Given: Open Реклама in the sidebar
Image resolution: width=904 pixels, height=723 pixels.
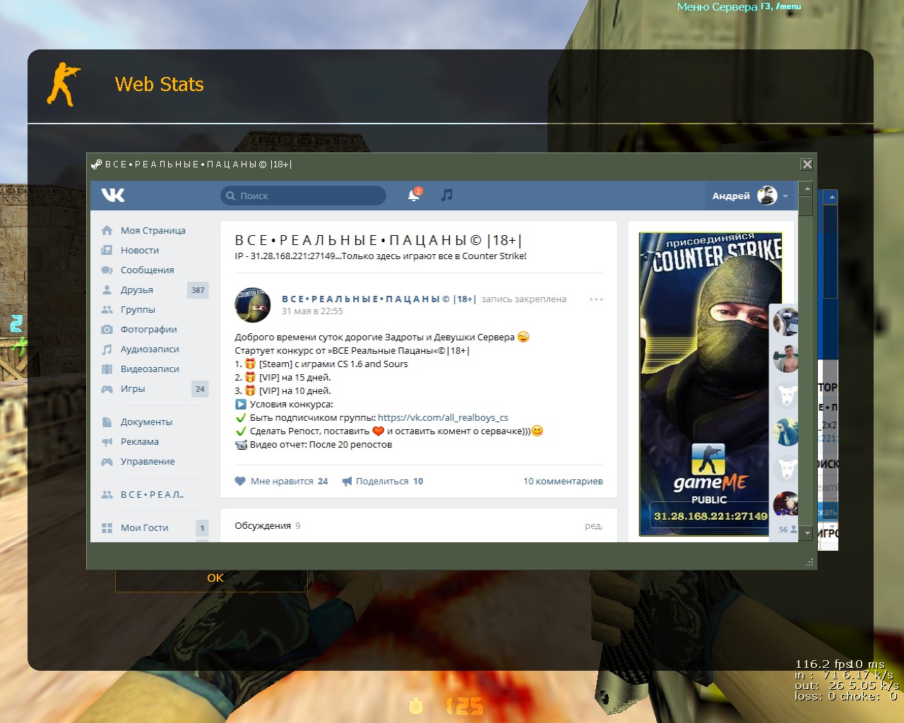Looking at the screenshot, I should 140,441.
